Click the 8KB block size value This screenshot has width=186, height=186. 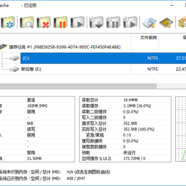point(30,123)
